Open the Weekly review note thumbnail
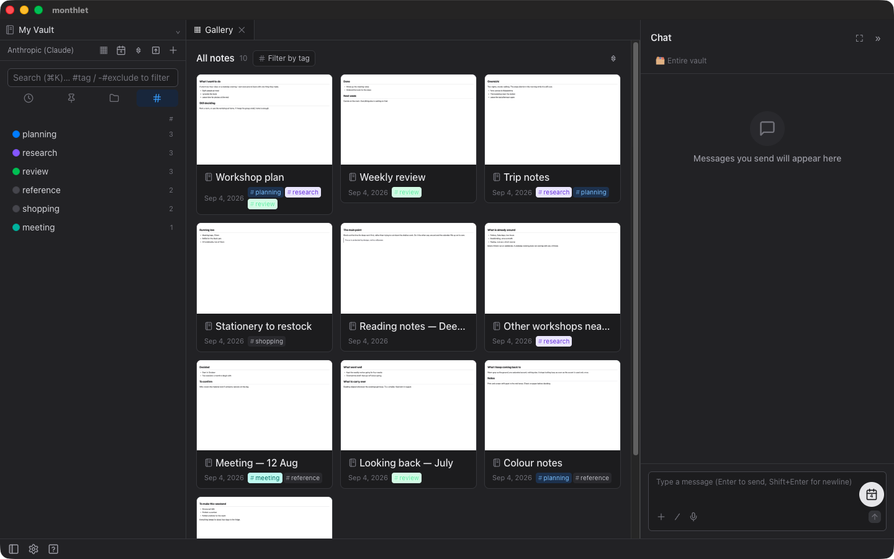894x559 pixels. pyautogui.click(x=409, y=120)
